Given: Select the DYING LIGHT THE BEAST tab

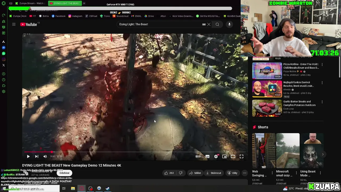Looking at the screenshot, I should [65, 3].
